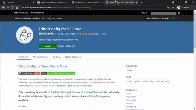The width and height of the screenshot is (196, 110).
Task: Click the EditorConfig mouse logo image
Action: [25, 35]
